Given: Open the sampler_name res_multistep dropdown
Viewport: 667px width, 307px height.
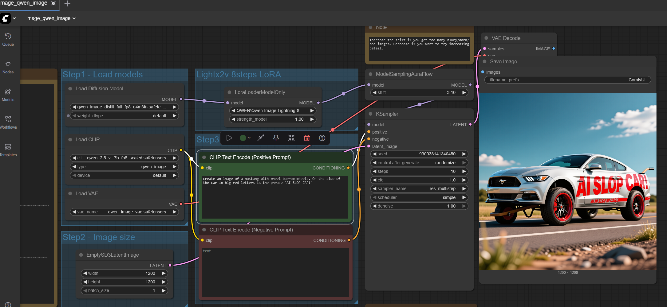Looking at the screenshot, I should (x=419, y=188).
